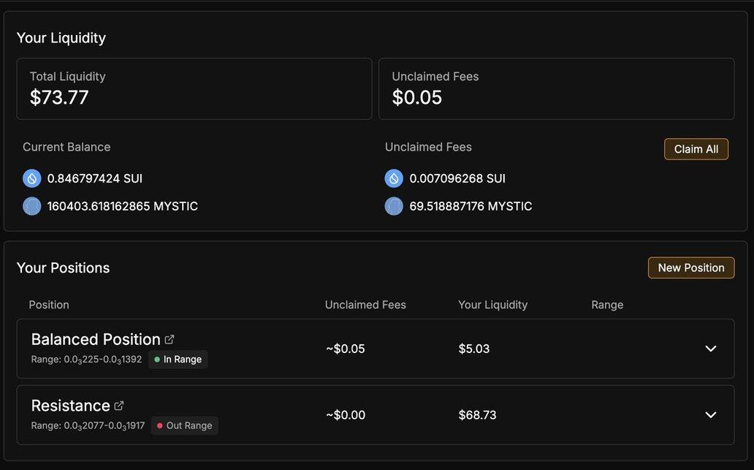
Task: Expand the Resistance position row chevron
Action: [x=710, y=415]
